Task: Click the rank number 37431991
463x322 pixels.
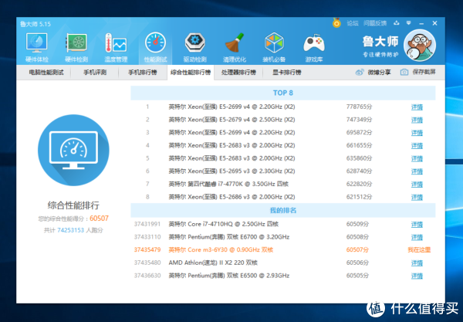Action: pos(147,224)
